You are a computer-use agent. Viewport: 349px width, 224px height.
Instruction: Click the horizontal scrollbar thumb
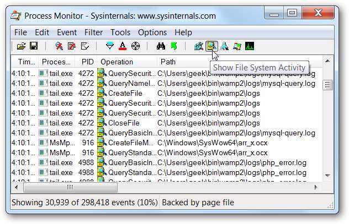coord(70,188)
